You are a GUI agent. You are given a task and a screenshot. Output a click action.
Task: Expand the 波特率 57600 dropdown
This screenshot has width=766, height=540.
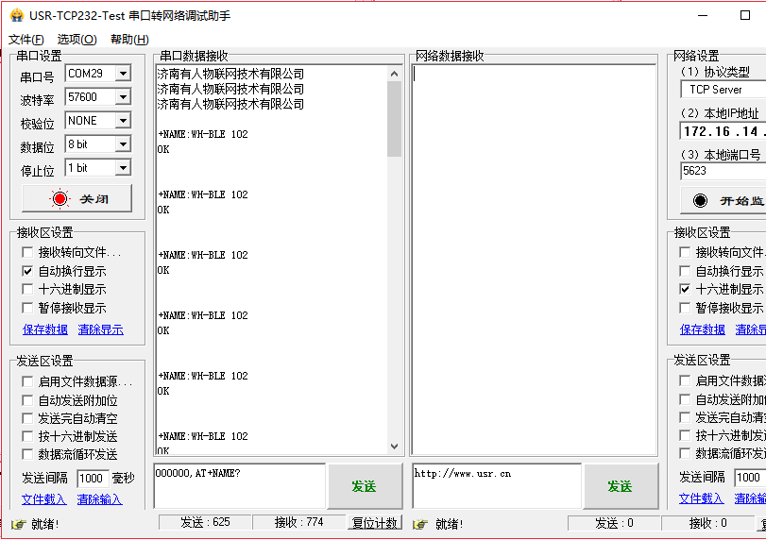click(x=122, y=97)
